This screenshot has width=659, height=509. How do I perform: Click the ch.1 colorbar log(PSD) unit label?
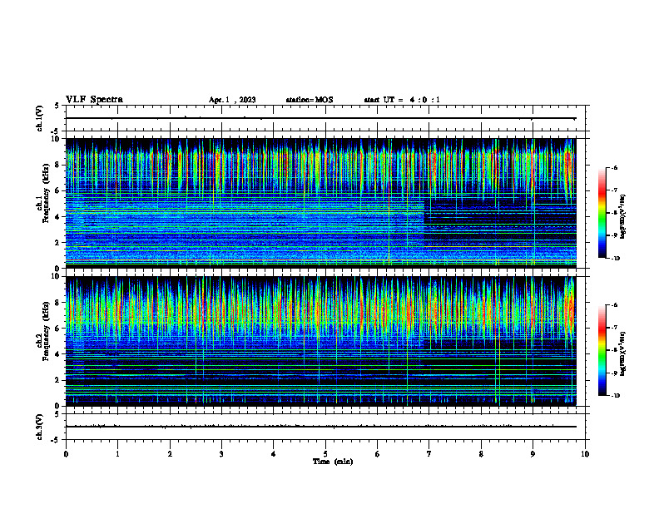pyautogui.click(x=622, y=217)
